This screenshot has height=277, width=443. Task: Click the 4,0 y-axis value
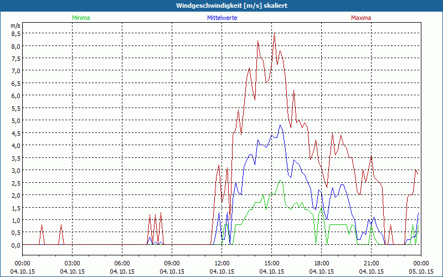tap(16, 146)
